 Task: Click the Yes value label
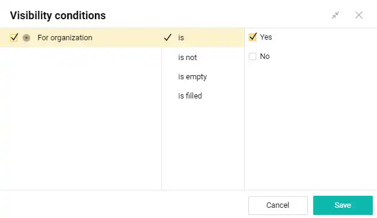pos(266,37)
